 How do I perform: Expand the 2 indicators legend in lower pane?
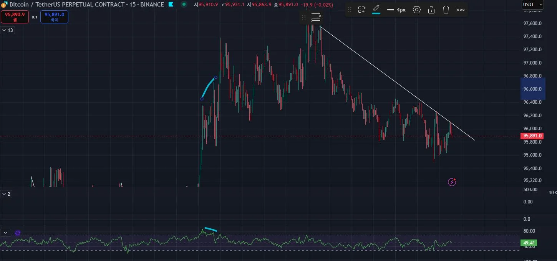click(6, 194)
